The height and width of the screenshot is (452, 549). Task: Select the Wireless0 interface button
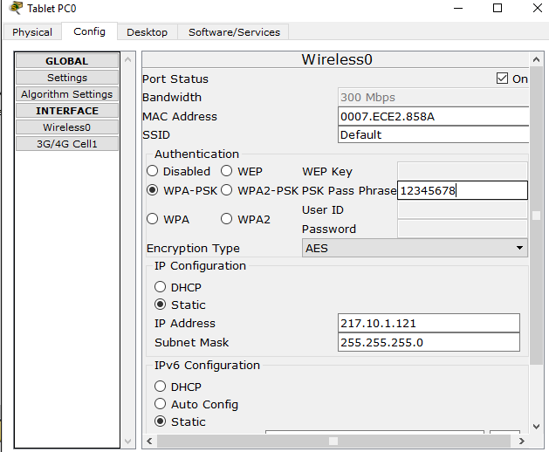point(67,127)
